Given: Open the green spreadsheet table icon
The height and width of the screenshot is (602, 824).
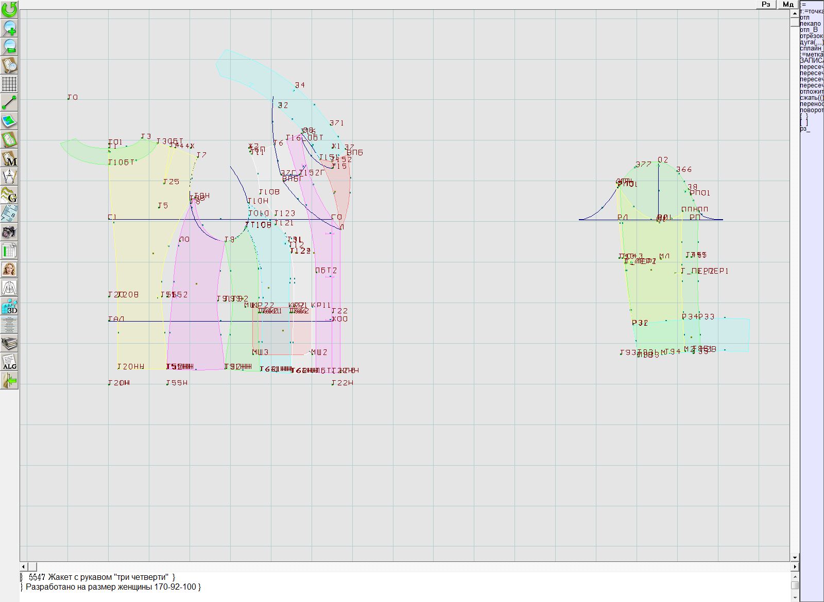Looking at the screenshot, I should coord(9,251).
